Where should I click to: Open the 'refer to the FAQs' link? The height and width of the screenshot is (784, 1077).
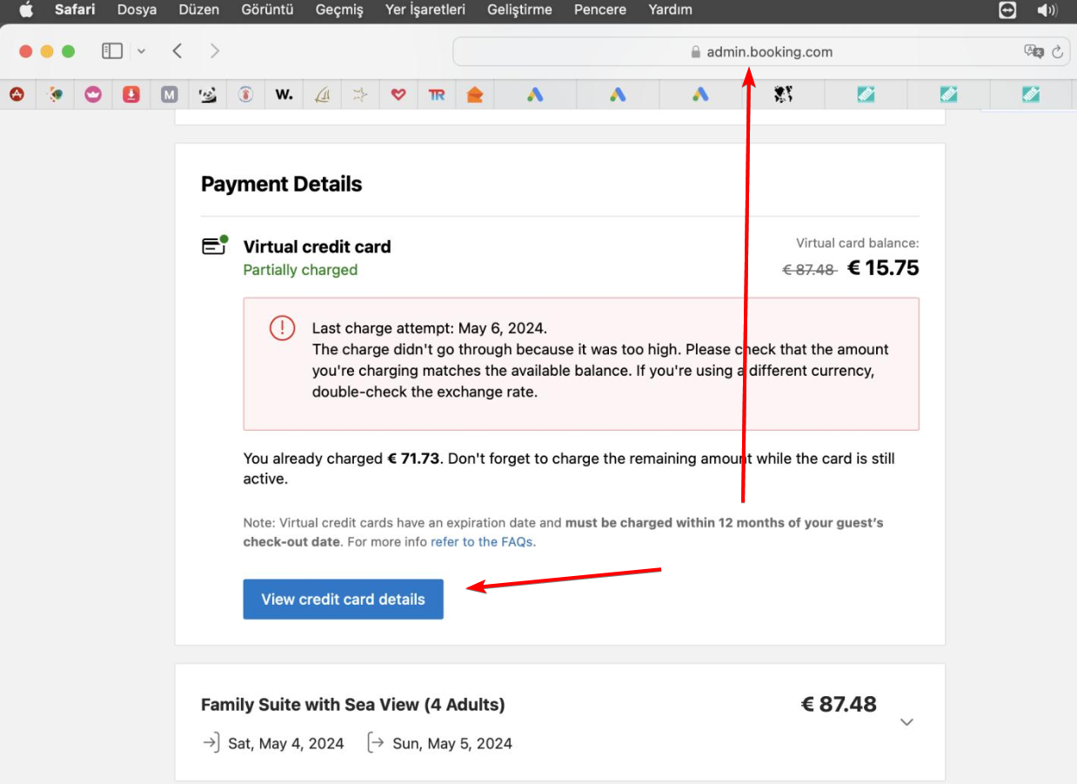(482, 541)
